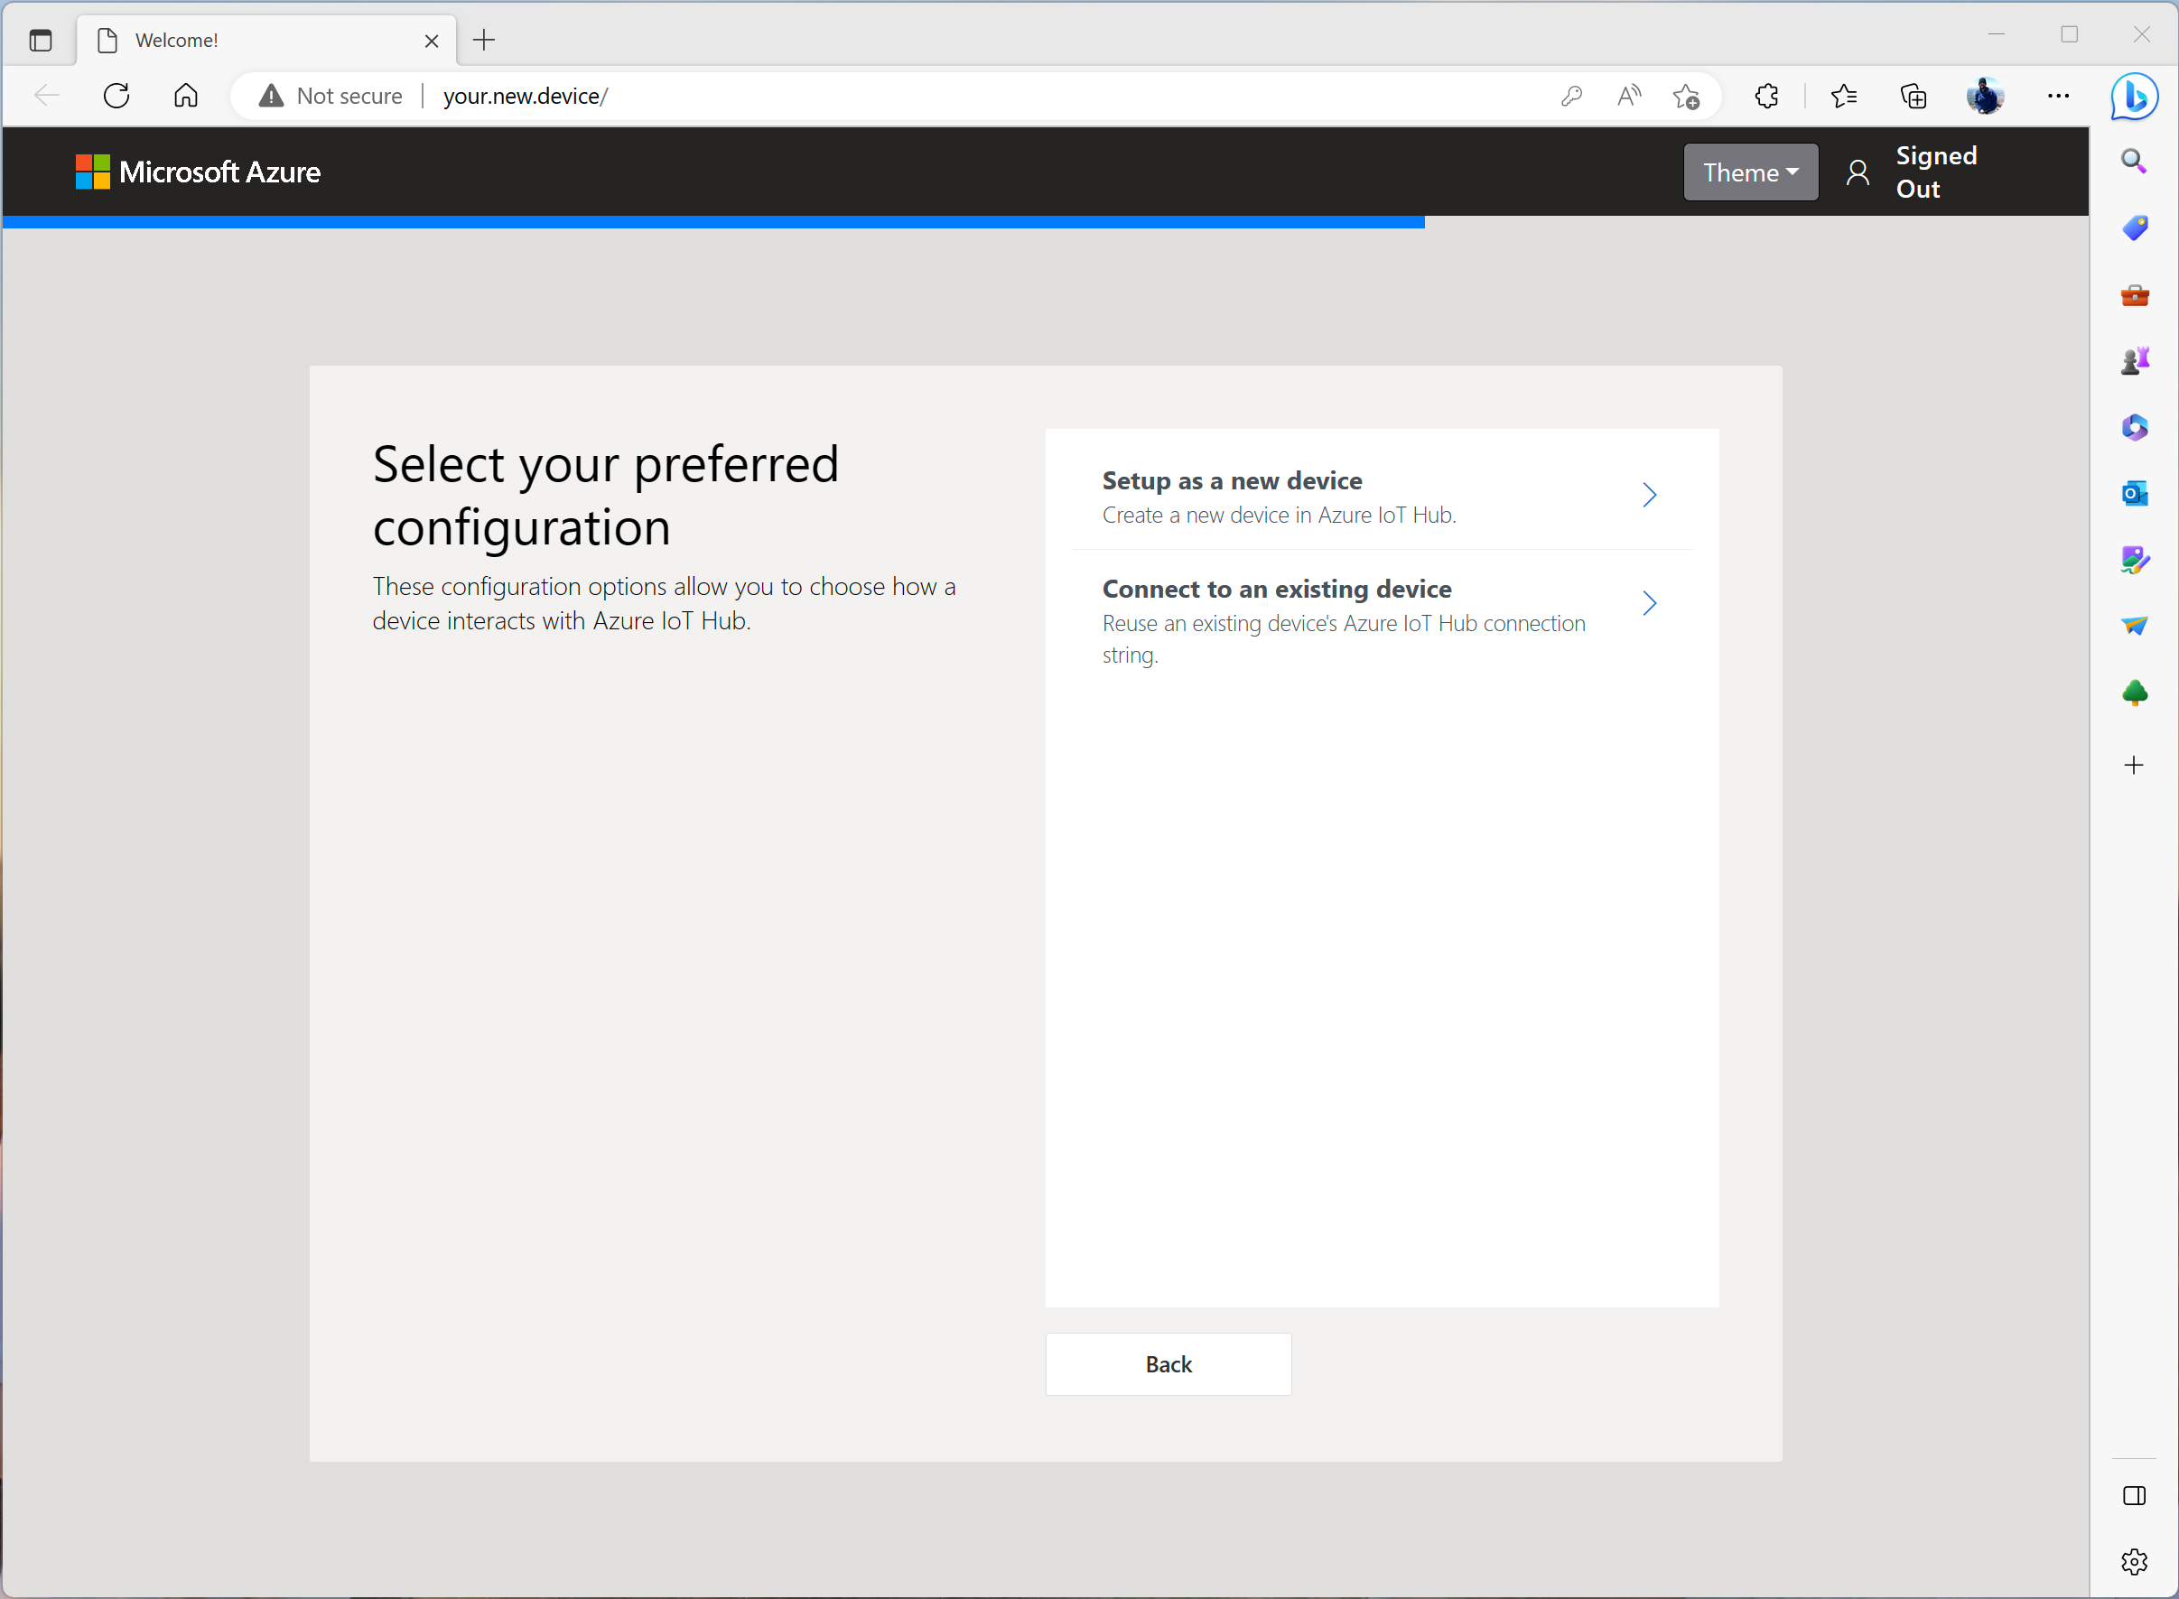Open Bing chat sidebar icon
2179x1599 pixels.
(x=2135, y=97)
